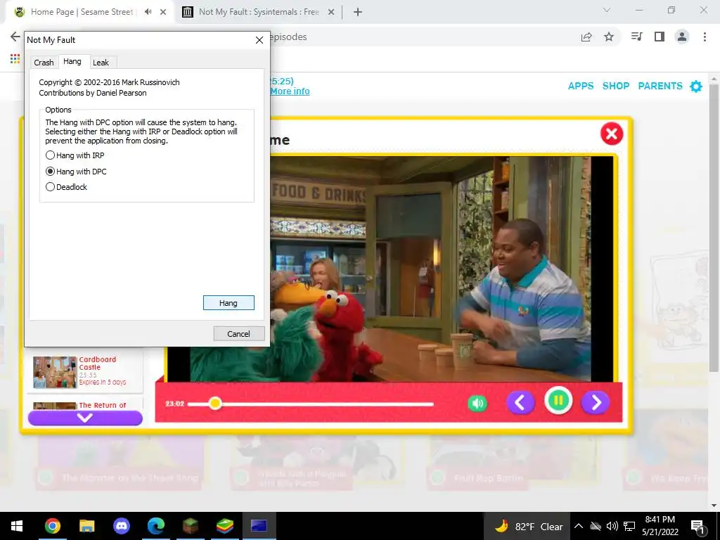Switch to the Sesame Street Home Page tab

(x=82, y=12)
